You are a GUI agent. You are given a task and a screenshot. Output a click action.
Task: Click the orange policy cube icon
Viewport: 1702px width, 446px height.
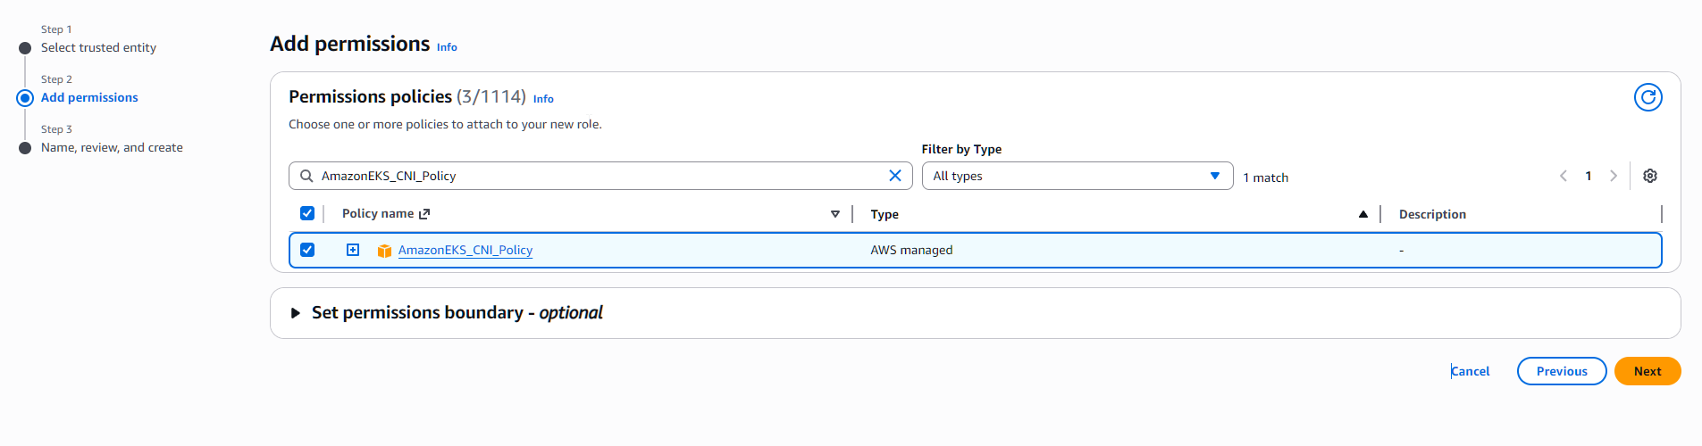coord(384,251)
